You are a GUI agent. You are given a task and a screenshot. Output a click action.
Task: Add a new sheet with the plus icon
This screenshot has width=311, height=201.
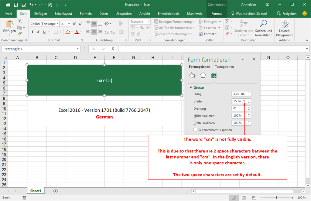56,191
